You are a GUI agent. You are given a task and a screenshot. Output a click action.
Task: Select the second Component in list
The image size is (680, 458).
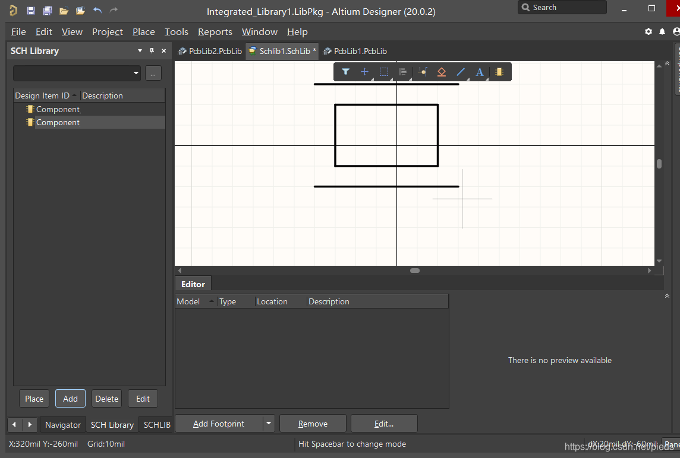click(58, 122)
